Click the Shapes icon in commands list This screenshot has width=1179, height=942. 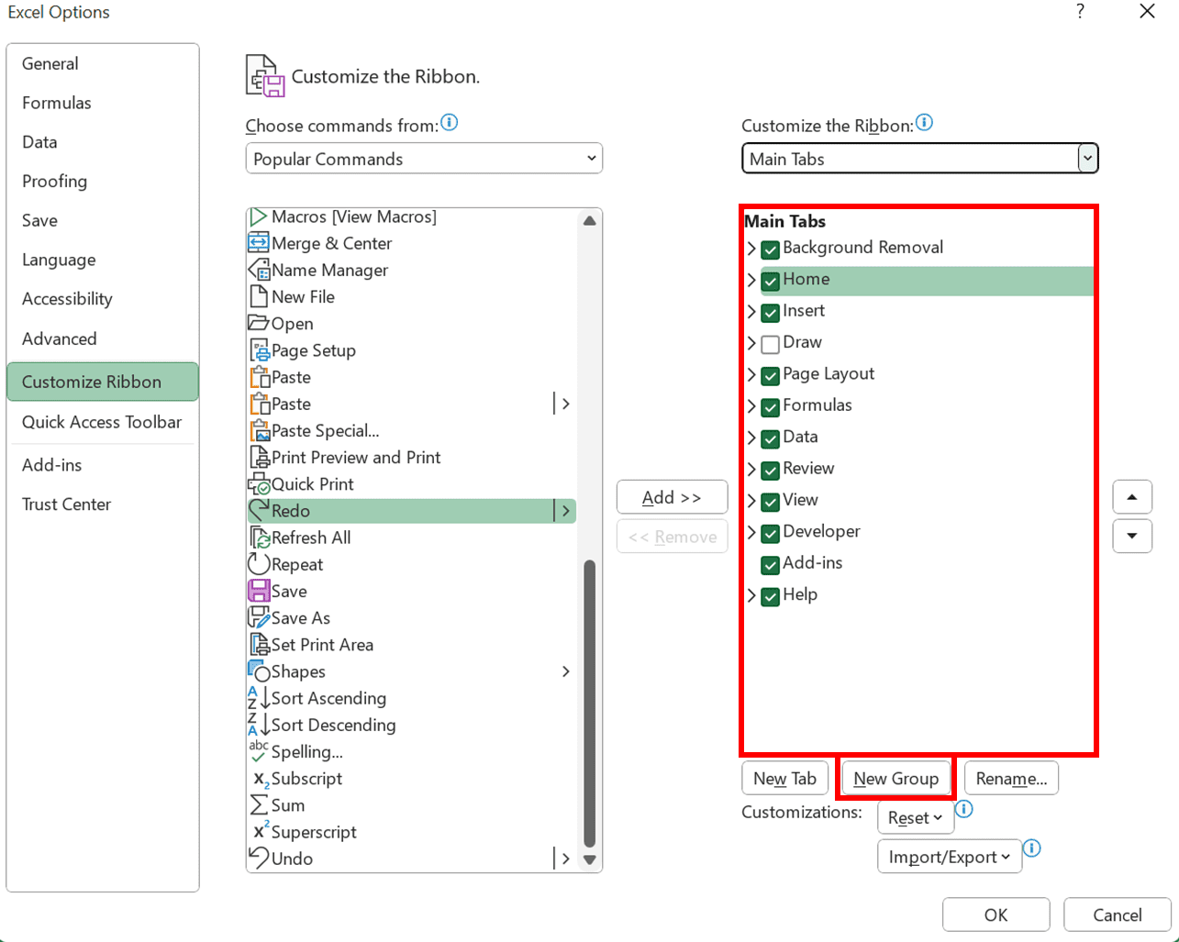click(x=259, y=671)
